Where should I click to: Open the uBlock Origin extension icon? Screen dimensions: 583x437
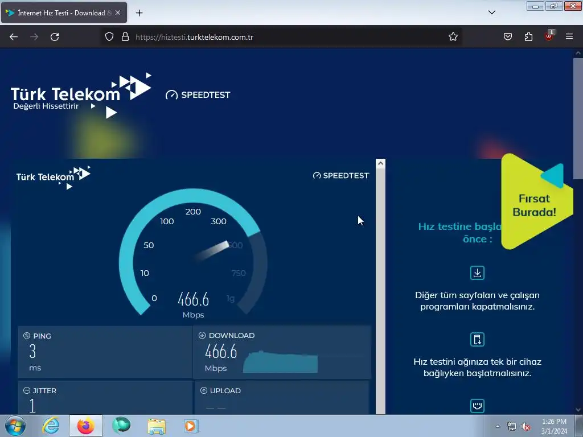(549, 36)
